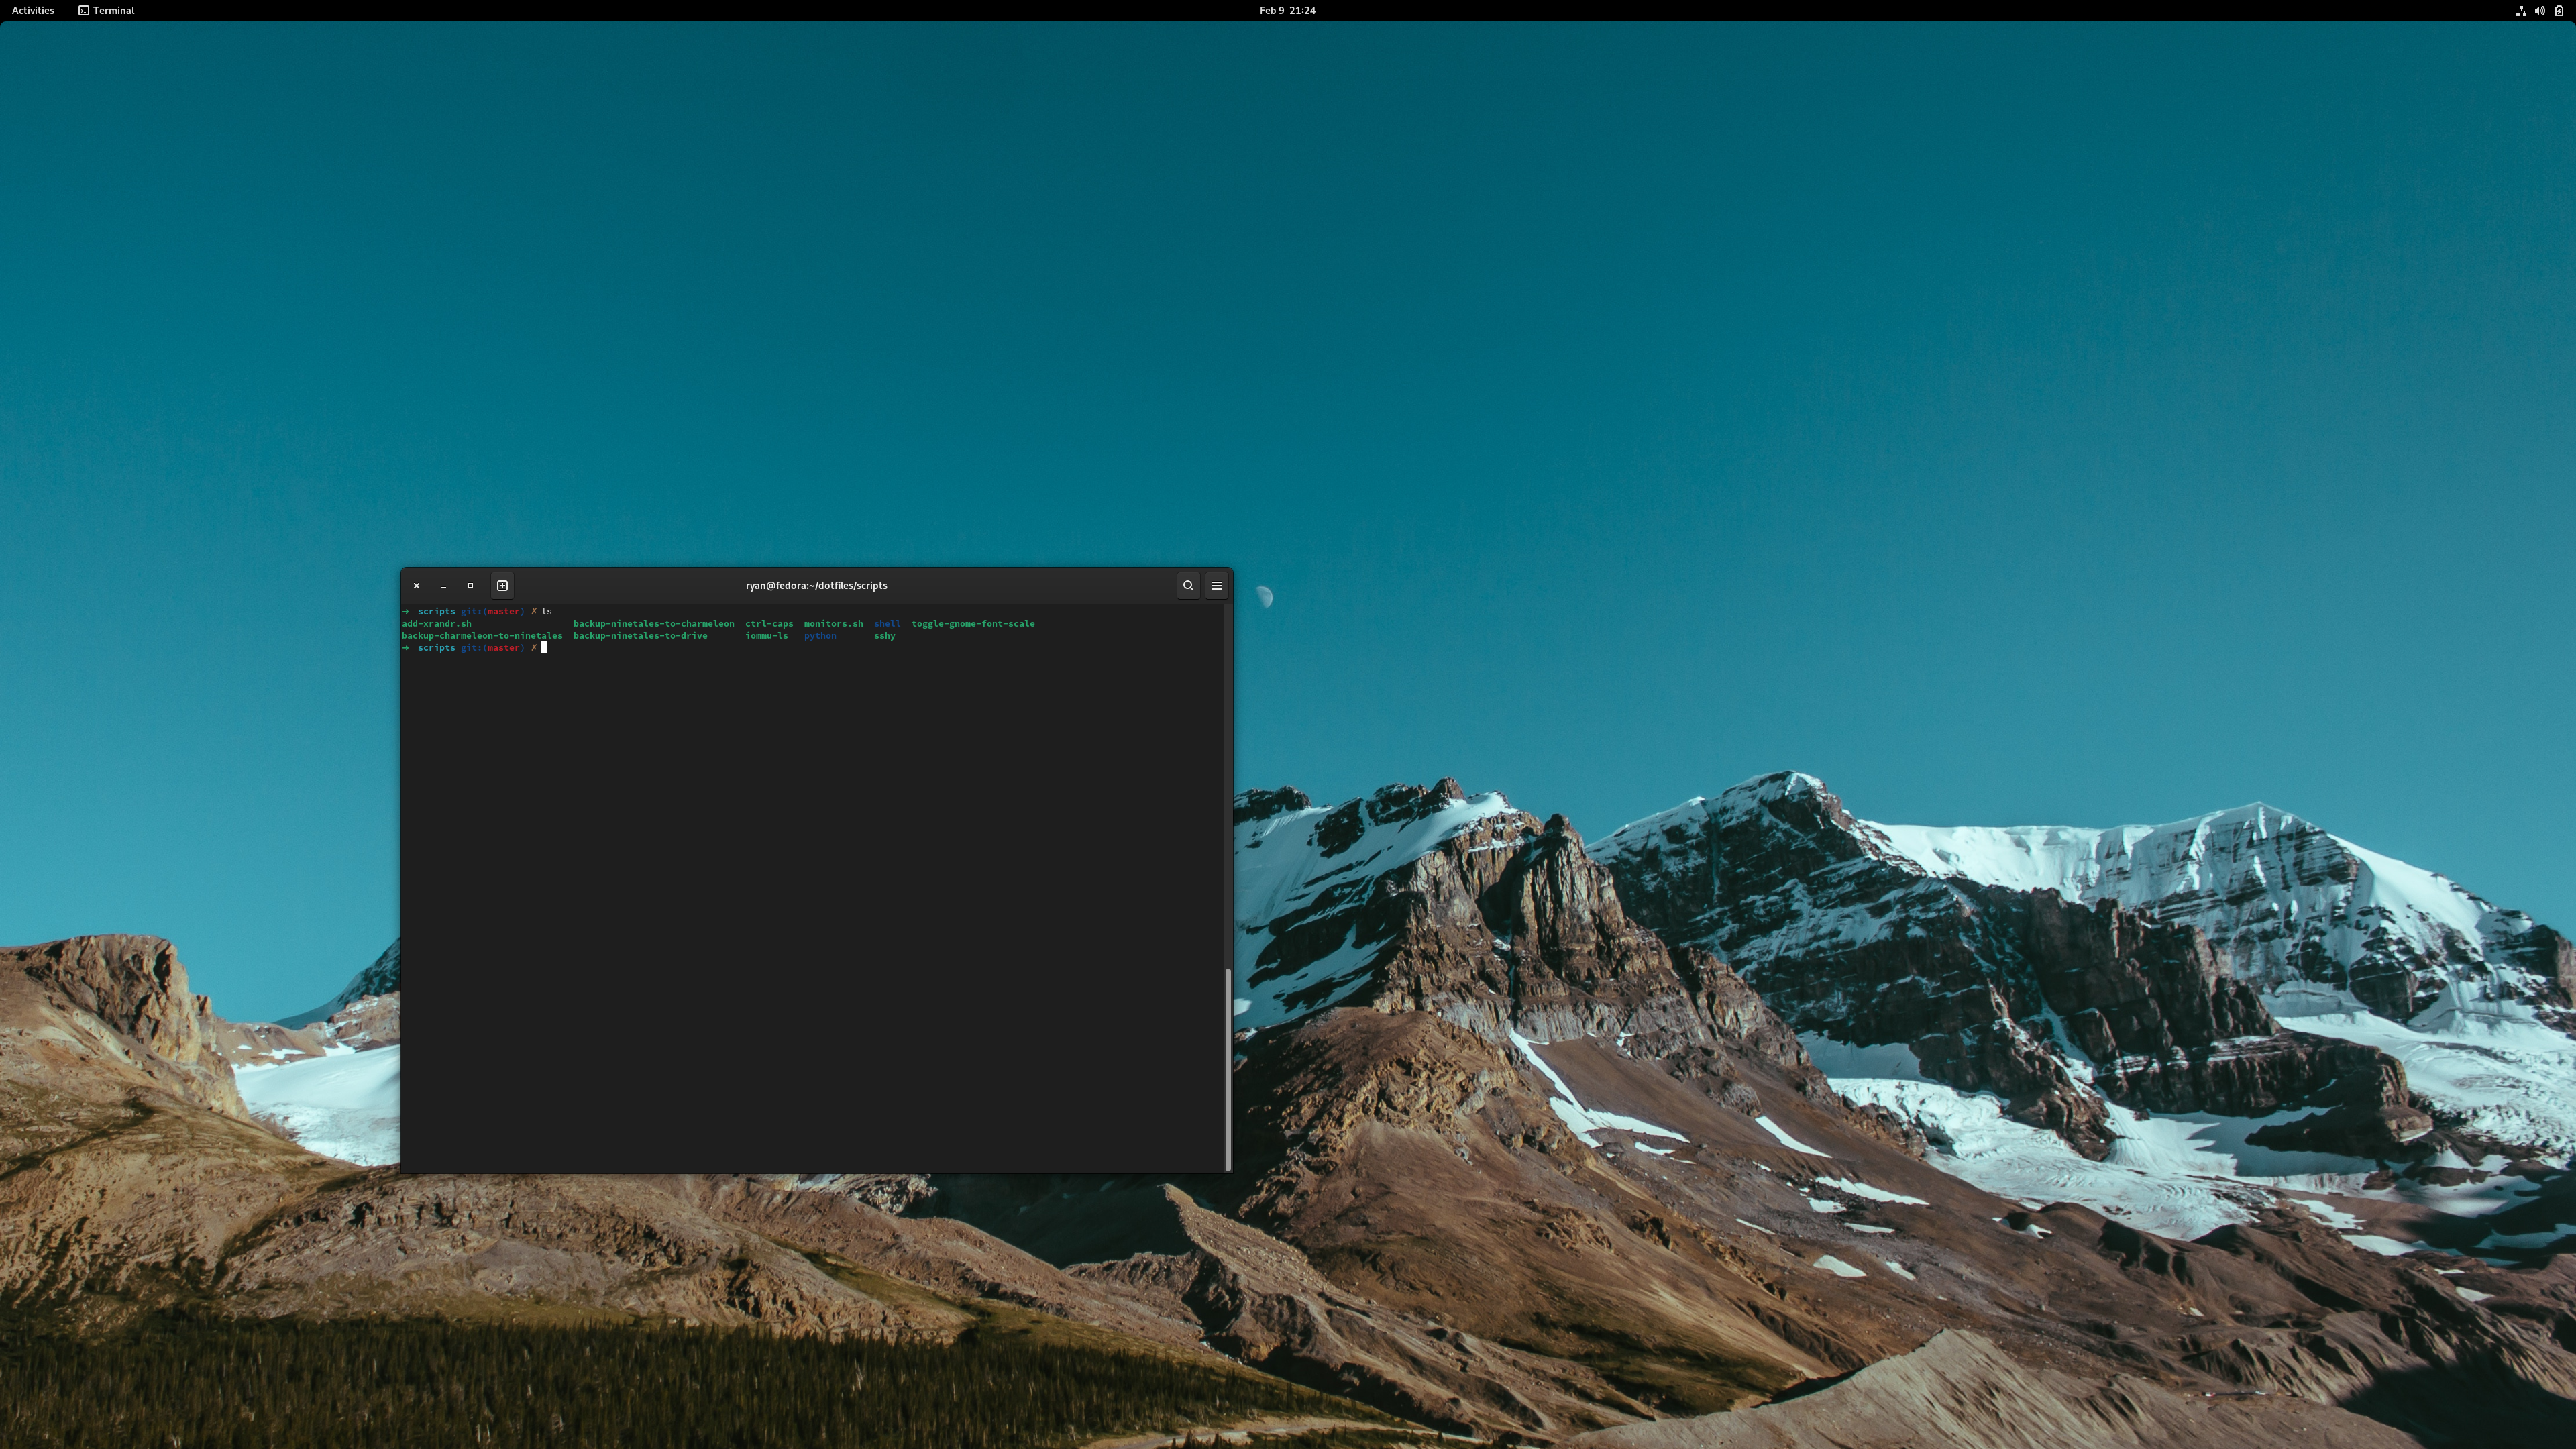
Task: Open the terminal hamburger menu
Action: (1217, 586)
